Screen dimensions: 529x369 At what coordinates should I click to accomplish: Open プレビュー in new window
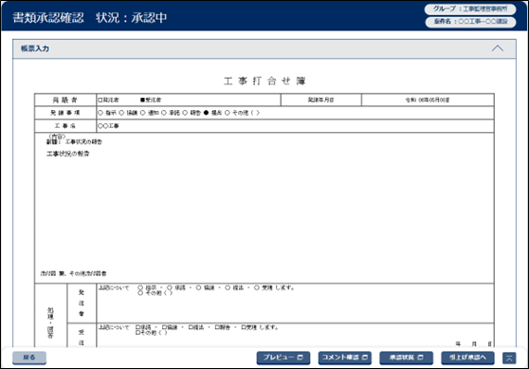click(x=283, y=358)
